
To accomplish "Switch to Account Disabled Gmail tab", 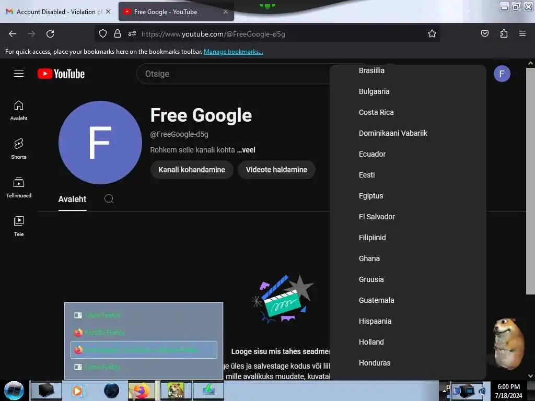I will pyautogui.click(x=59, y=11).
